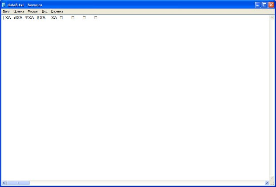Open the Формат menu
The width and height of the screenshot is (276, 187).
click(x=33, y=11)
